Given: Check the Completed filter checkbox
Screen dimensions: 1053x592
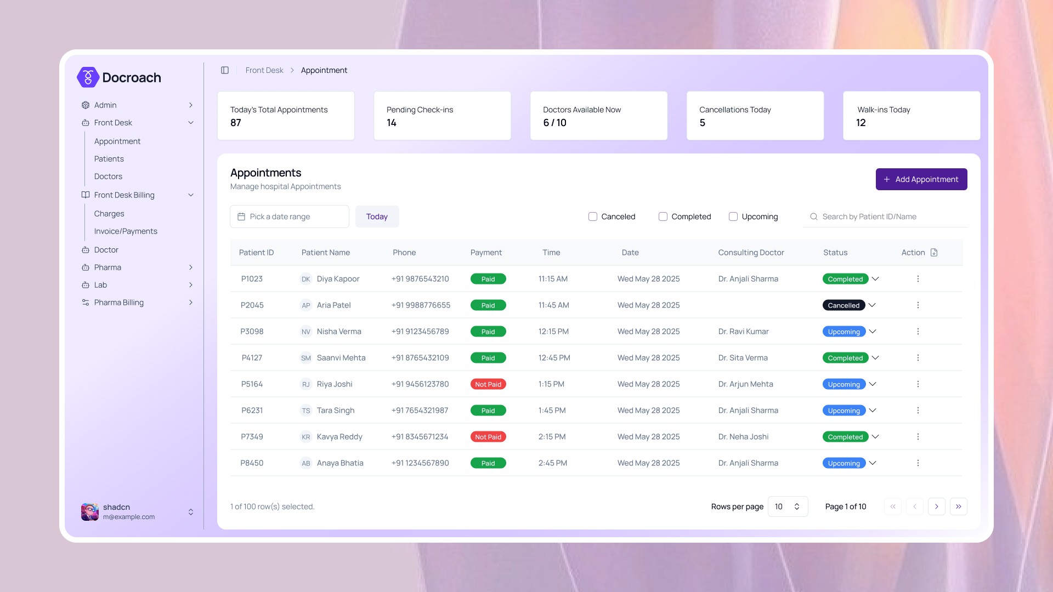Looking at the screenshot, I should click(x=663, y=217).
